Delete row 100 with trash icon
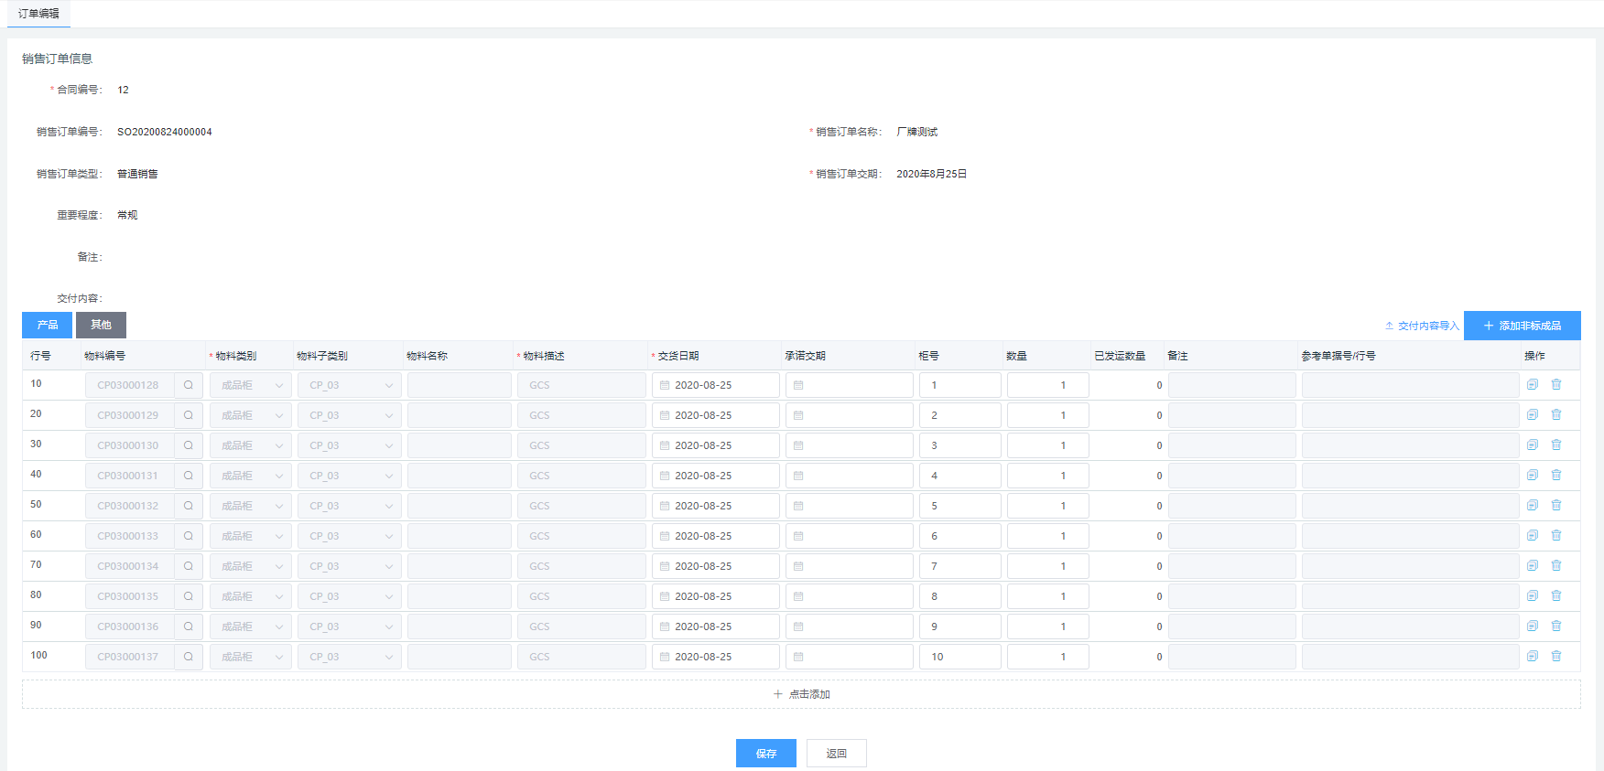 click(1556, 657)
